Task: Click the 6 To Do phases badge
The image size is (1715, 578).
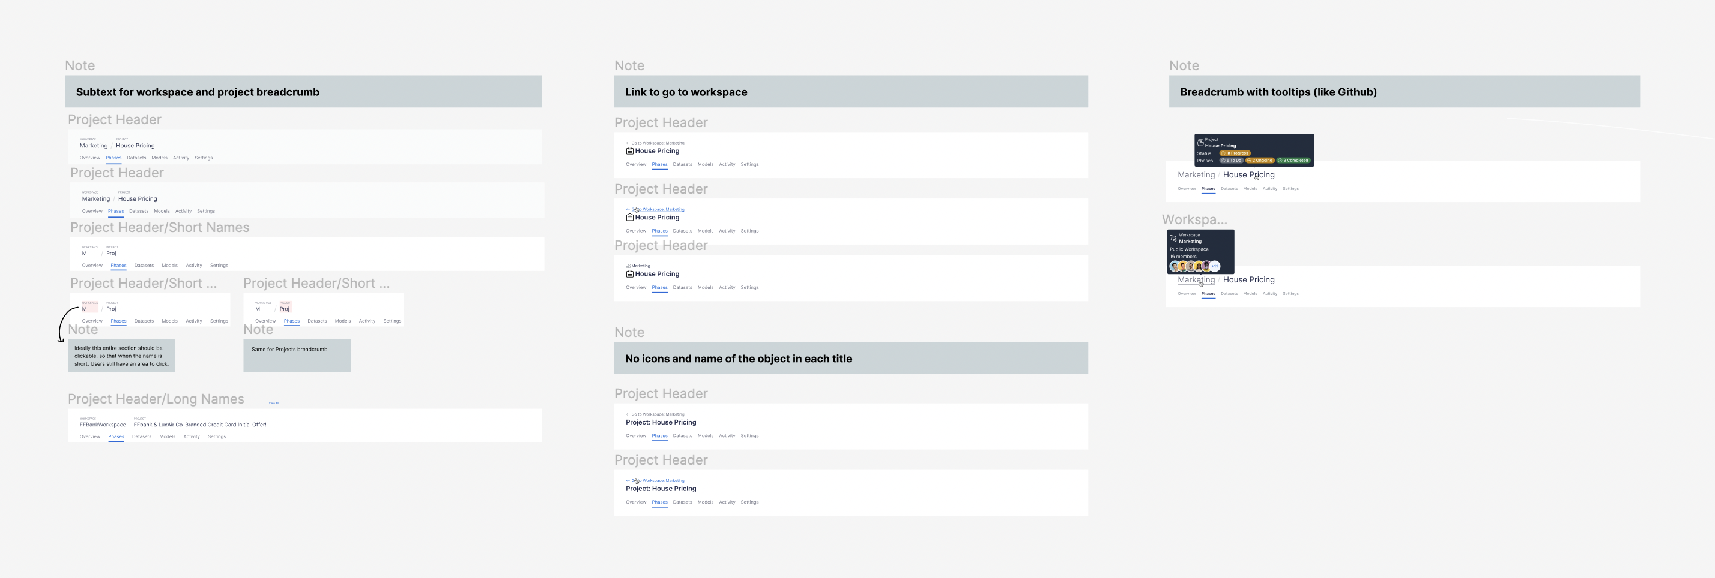Action: point(1232,161)
